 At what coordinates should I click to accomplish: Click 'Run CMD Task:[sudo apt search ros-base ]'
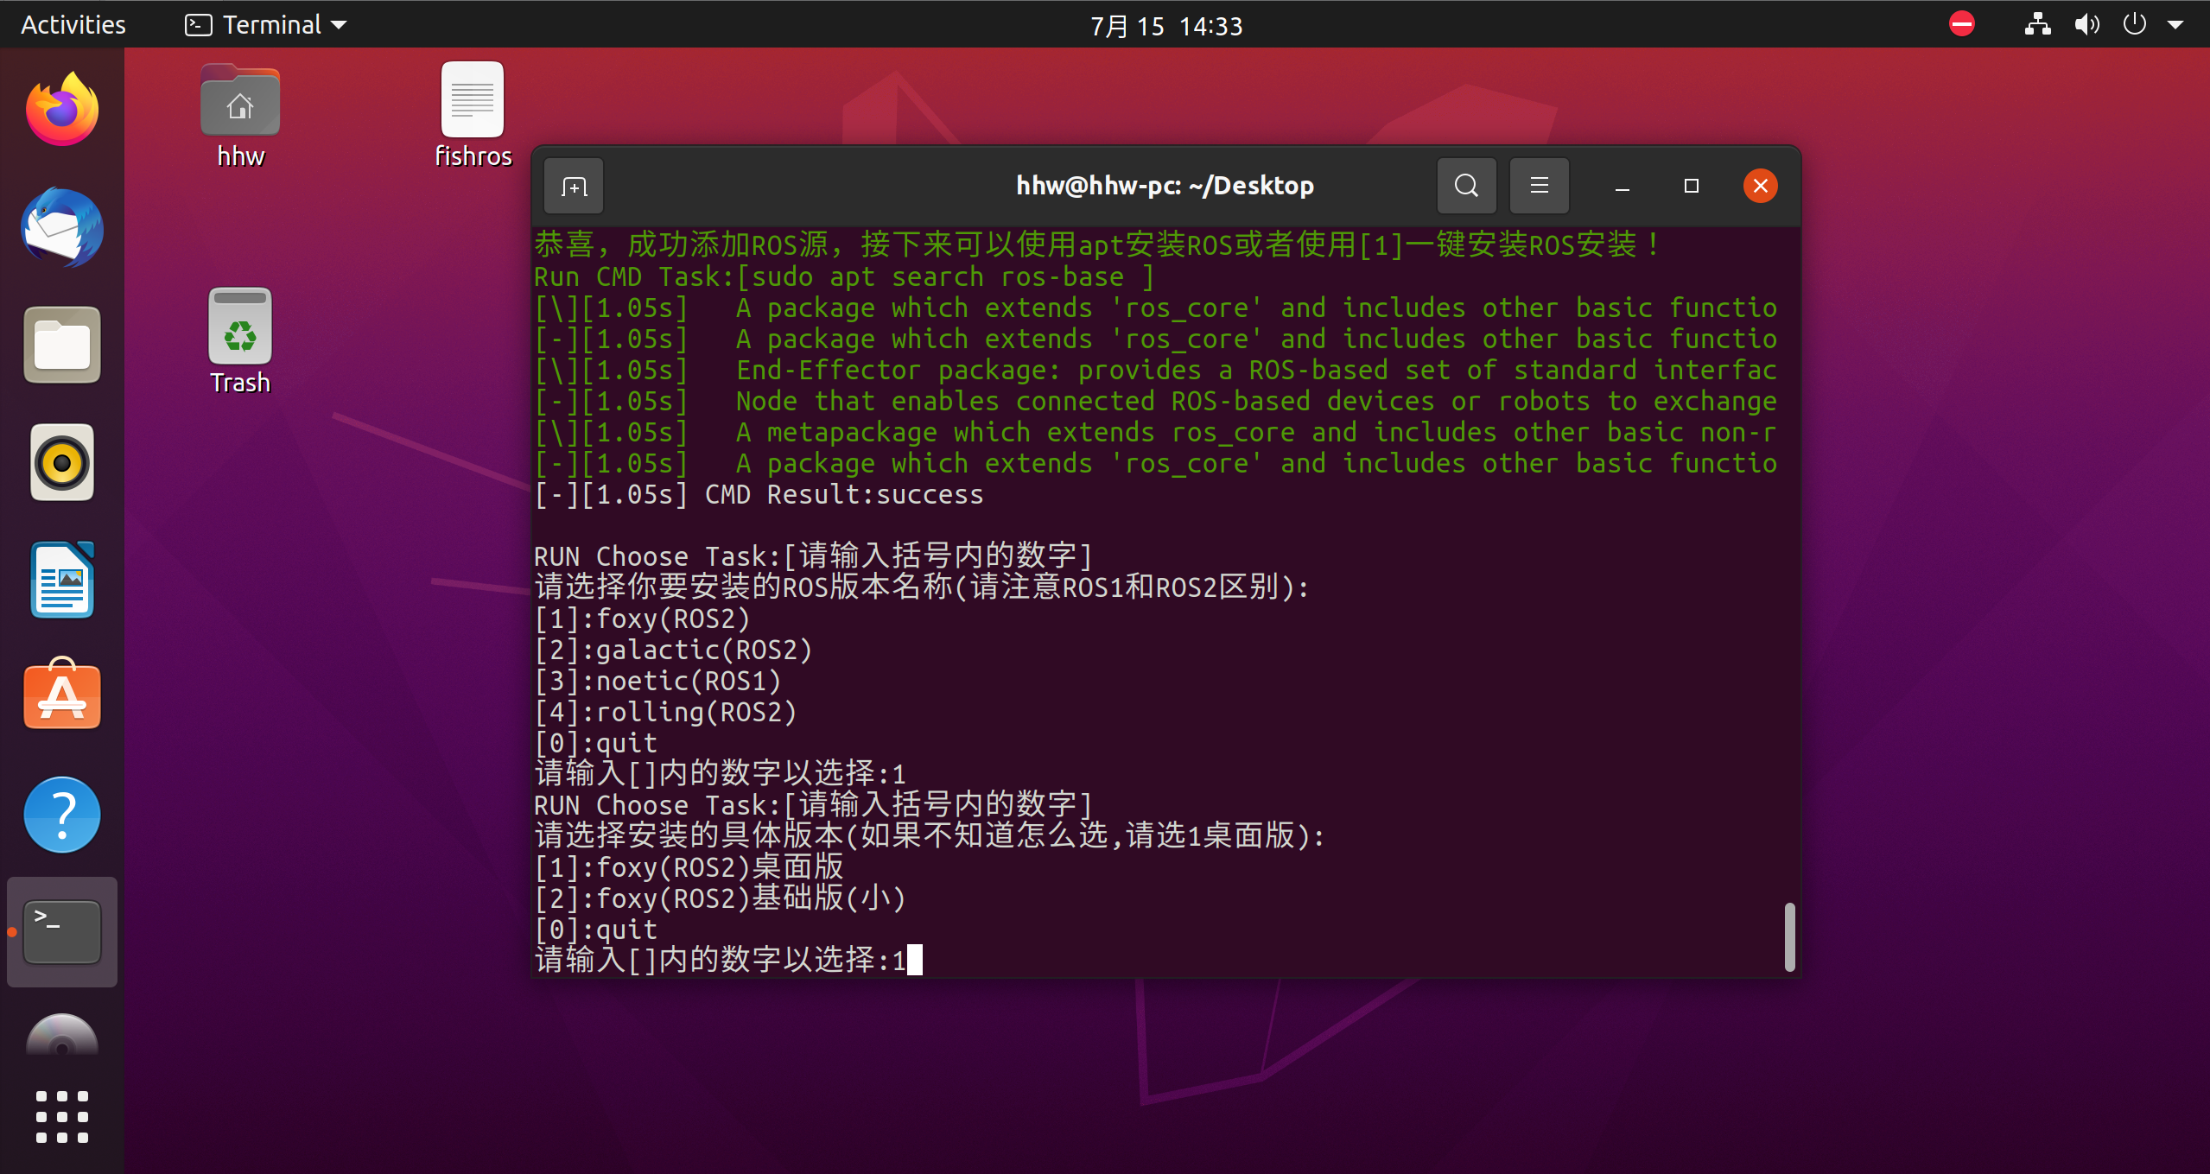844,276
